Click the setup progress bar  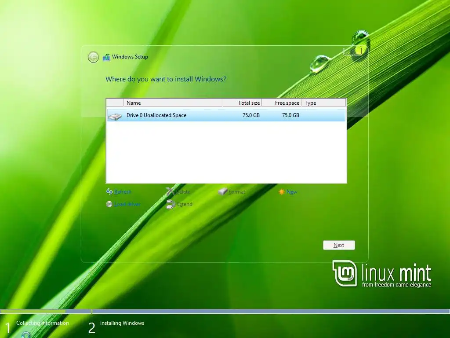(225, 311)
